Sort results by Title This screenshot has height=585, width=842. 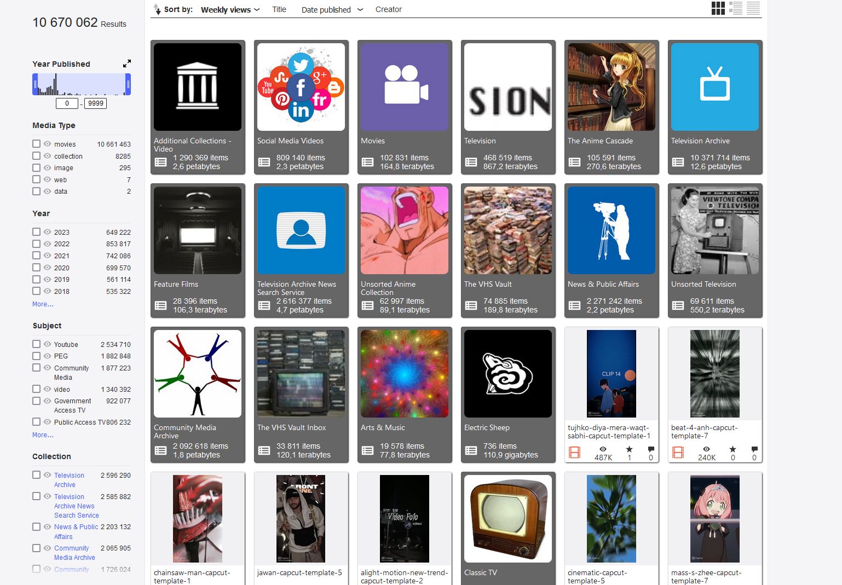pyautogui.click(x=279, y=10)
